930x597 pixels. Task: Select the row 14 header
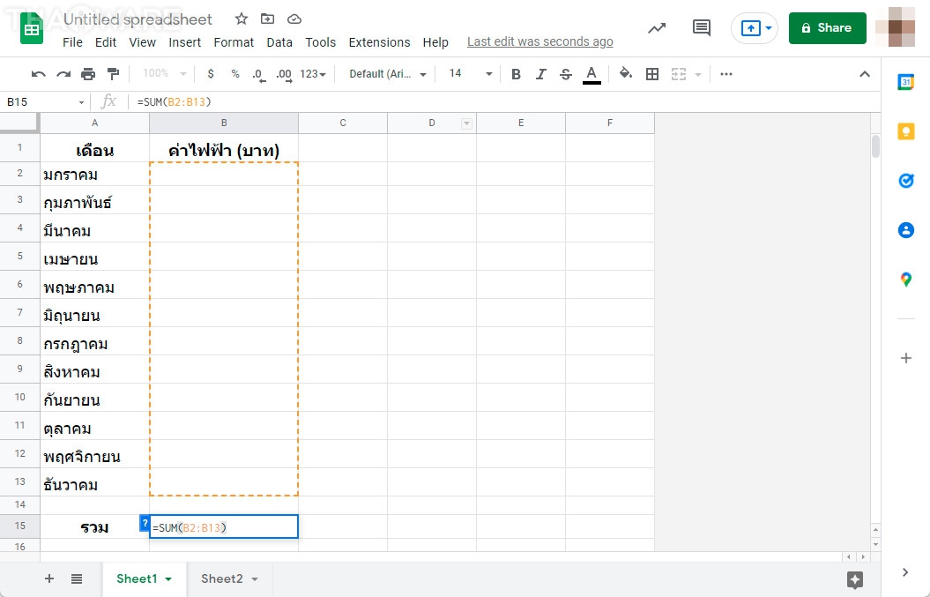click(x=19, y=504)
